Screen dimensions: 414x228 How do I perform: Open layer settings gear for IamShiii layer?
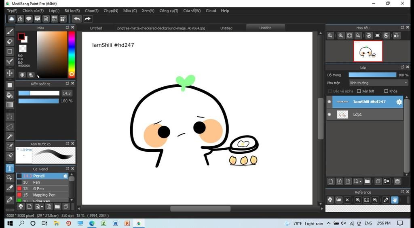pyautogui.click(x=399, y=102)
